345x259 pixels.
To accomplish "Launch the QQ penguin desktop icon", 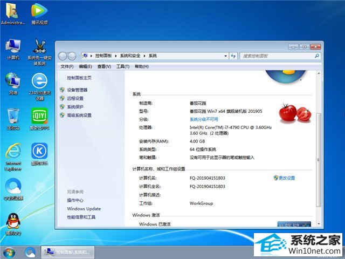I will 13,221.
